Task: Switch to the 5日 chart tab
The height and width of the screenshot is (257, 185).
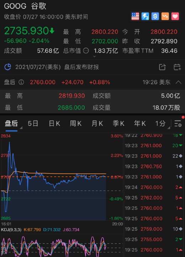Action: coord(33,123)
